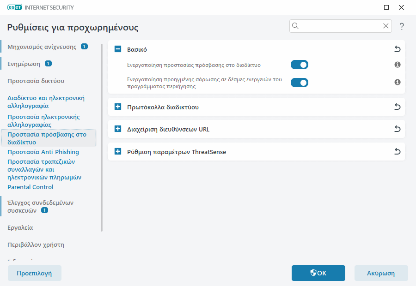Click the OK button
The width and height of the screenshot is (416, 286).
(x=318, y=273)
